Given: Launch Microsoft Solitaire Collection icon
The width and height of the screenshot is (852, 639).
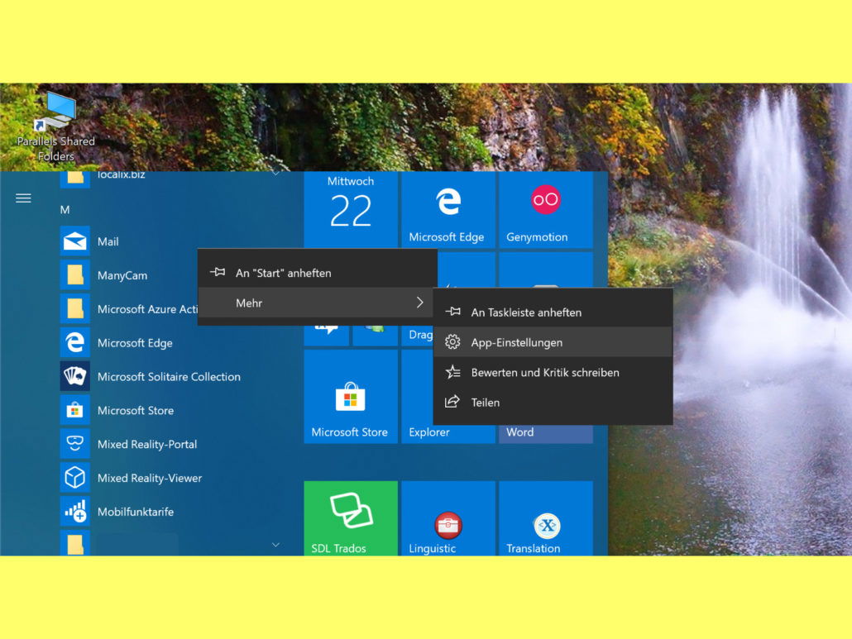Looking at the screenshot, I should [x=75, y=376].
